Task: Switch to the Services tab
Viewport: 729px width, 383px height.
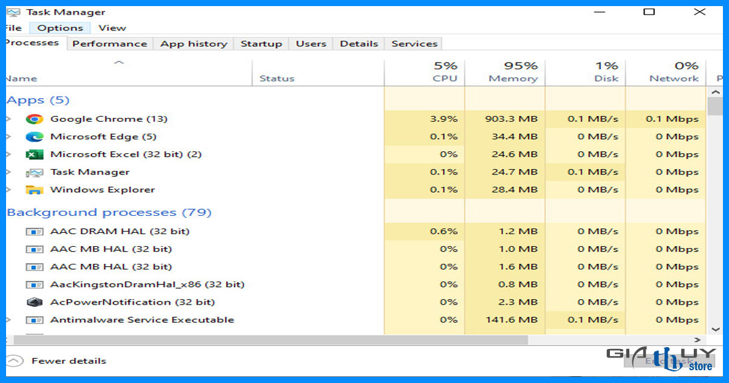Action: 414,44
